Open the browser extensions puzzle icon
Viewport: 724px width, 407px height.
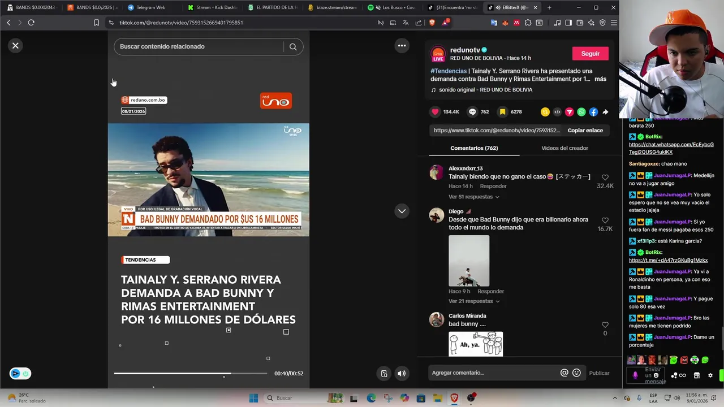point(528,23)
